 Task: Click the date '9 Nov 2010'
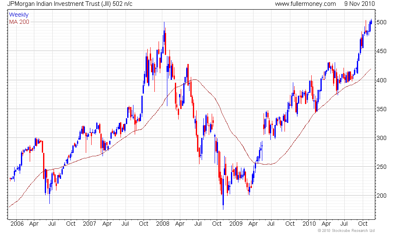click(x=359, y=4)
